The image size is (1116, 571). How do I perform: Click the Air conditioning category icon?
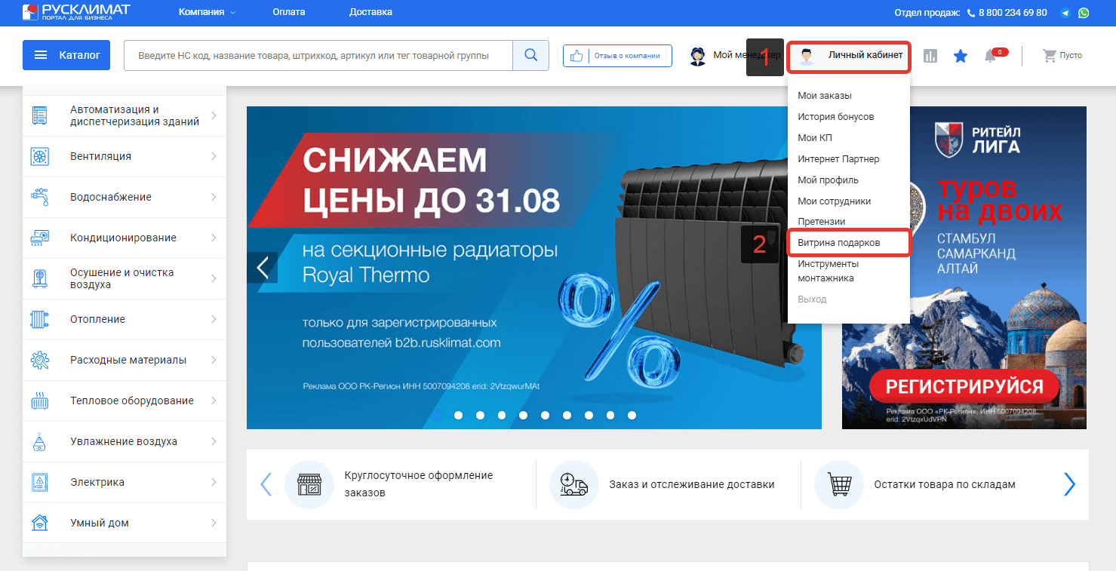coord(40,238)
